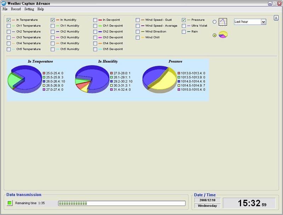
Task: Click the data transmission progress bar
Action: [122, 203]
